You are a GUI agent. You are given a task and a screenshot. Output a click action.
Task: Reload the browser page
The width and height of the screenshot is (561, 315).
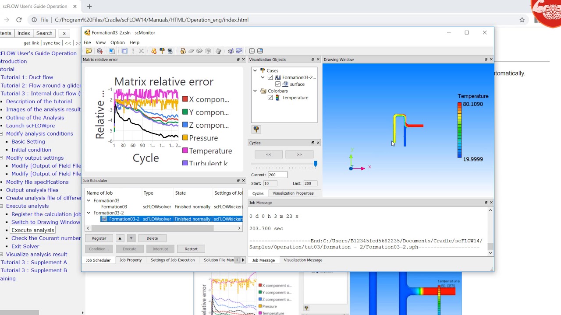[x=19, y=20]
